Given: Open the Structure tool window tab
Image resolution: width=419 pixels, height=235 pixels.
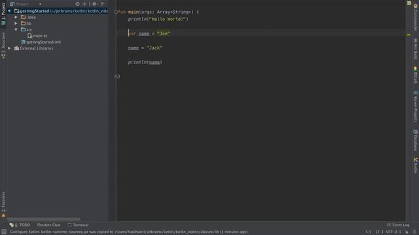Looking at the screenshot, I should [x=3, y=45].
